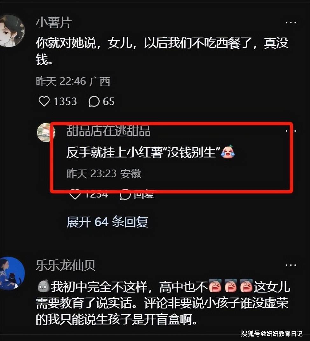
Task: Click reply bubble icon next to 回复
Action: [125, 194]
